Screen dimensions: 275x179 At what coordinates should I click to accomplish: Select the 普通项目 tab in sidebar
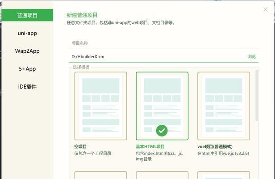(x=27, y=15)
